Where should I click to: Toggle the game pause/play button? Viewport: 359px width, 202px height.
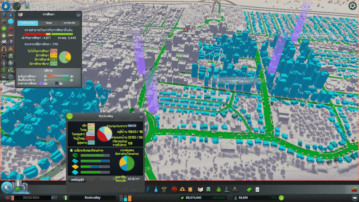[x=9, y=198]
